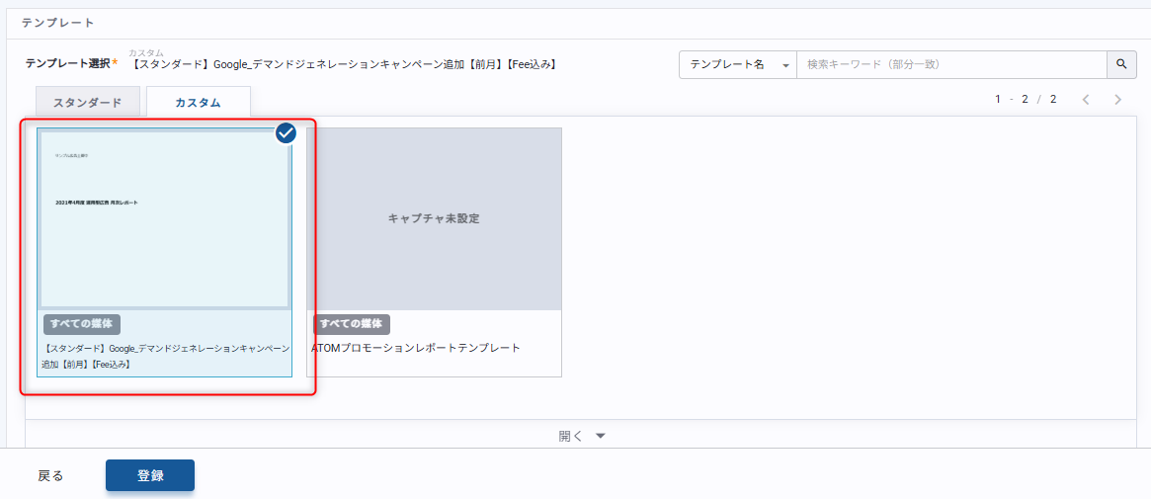
Task: Click すべての媒体 badge on the ATOM template card
Action: point(352,324)
